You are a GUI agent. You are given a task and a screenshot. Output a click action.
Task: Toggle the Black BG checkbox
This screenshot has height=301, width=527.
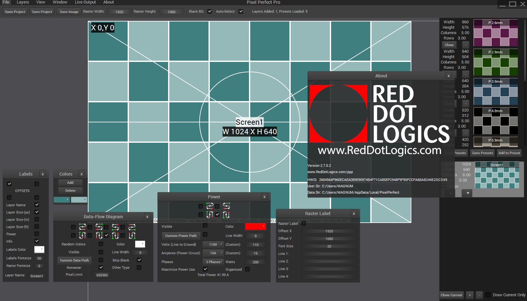[209, 11]
